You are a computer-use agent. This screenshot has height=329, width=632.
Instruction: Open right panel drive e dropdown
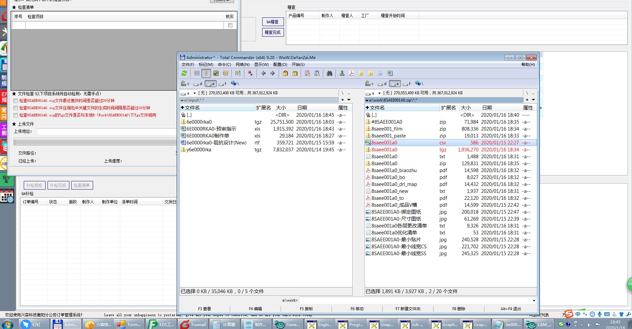coord(379,93)
